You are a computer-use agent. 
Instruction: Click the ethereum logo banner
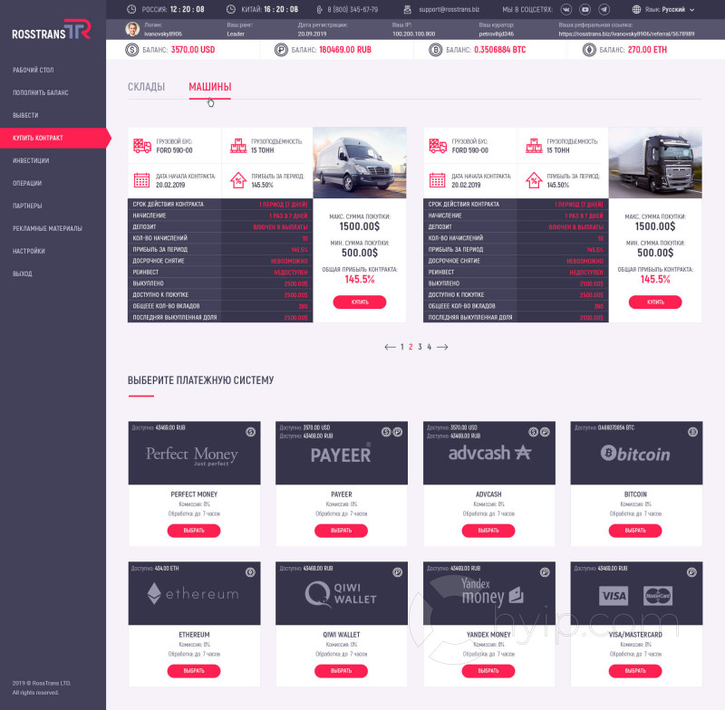click(193, 593)
